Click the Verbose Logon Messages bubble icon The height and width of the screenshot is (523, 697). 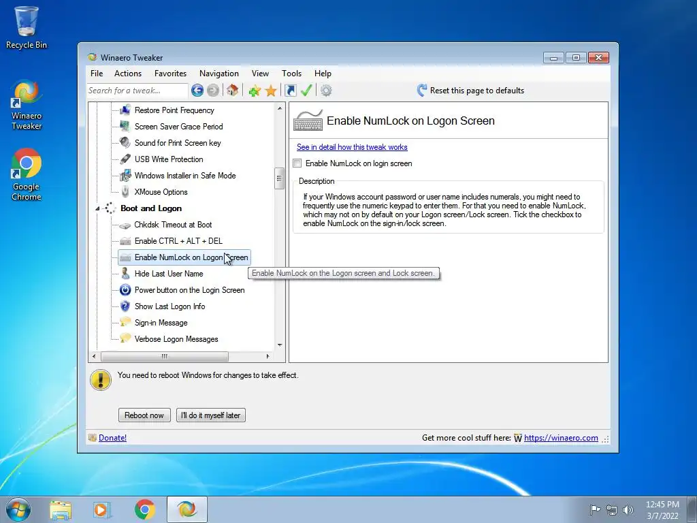pyautogui.click(x=125, y=338)
